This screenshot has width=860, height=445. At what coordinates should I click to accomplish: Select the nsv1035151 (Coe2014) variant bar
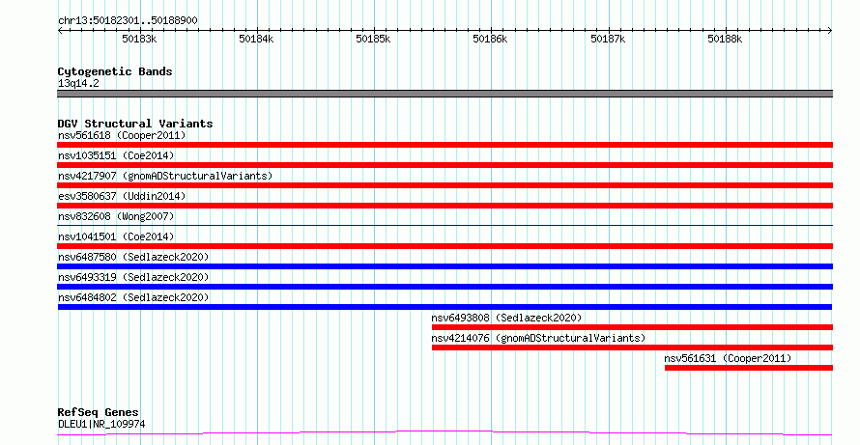444,165
